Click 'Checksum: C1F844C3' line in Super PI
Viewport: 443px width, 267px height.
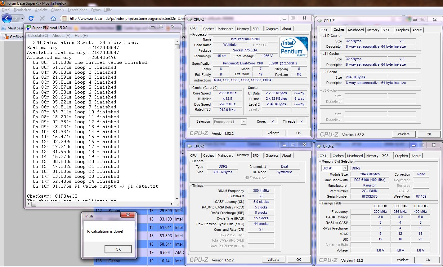tap(52, 196)
